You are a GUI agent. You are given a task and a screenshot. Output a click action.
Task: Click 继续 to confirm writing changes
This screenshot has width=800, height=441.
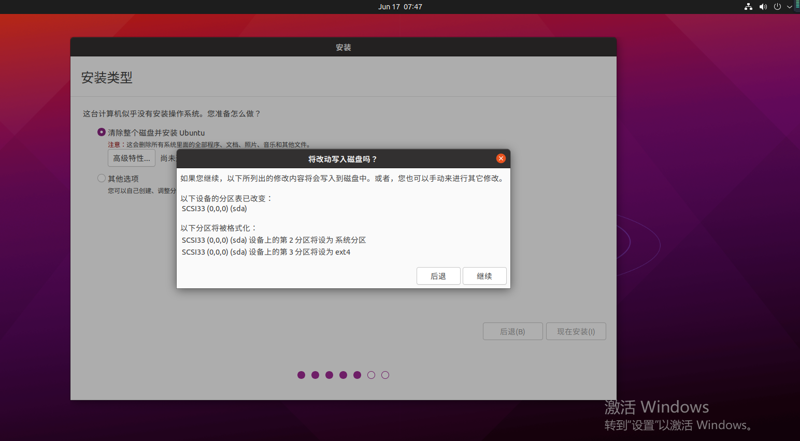tap(484, 276)
